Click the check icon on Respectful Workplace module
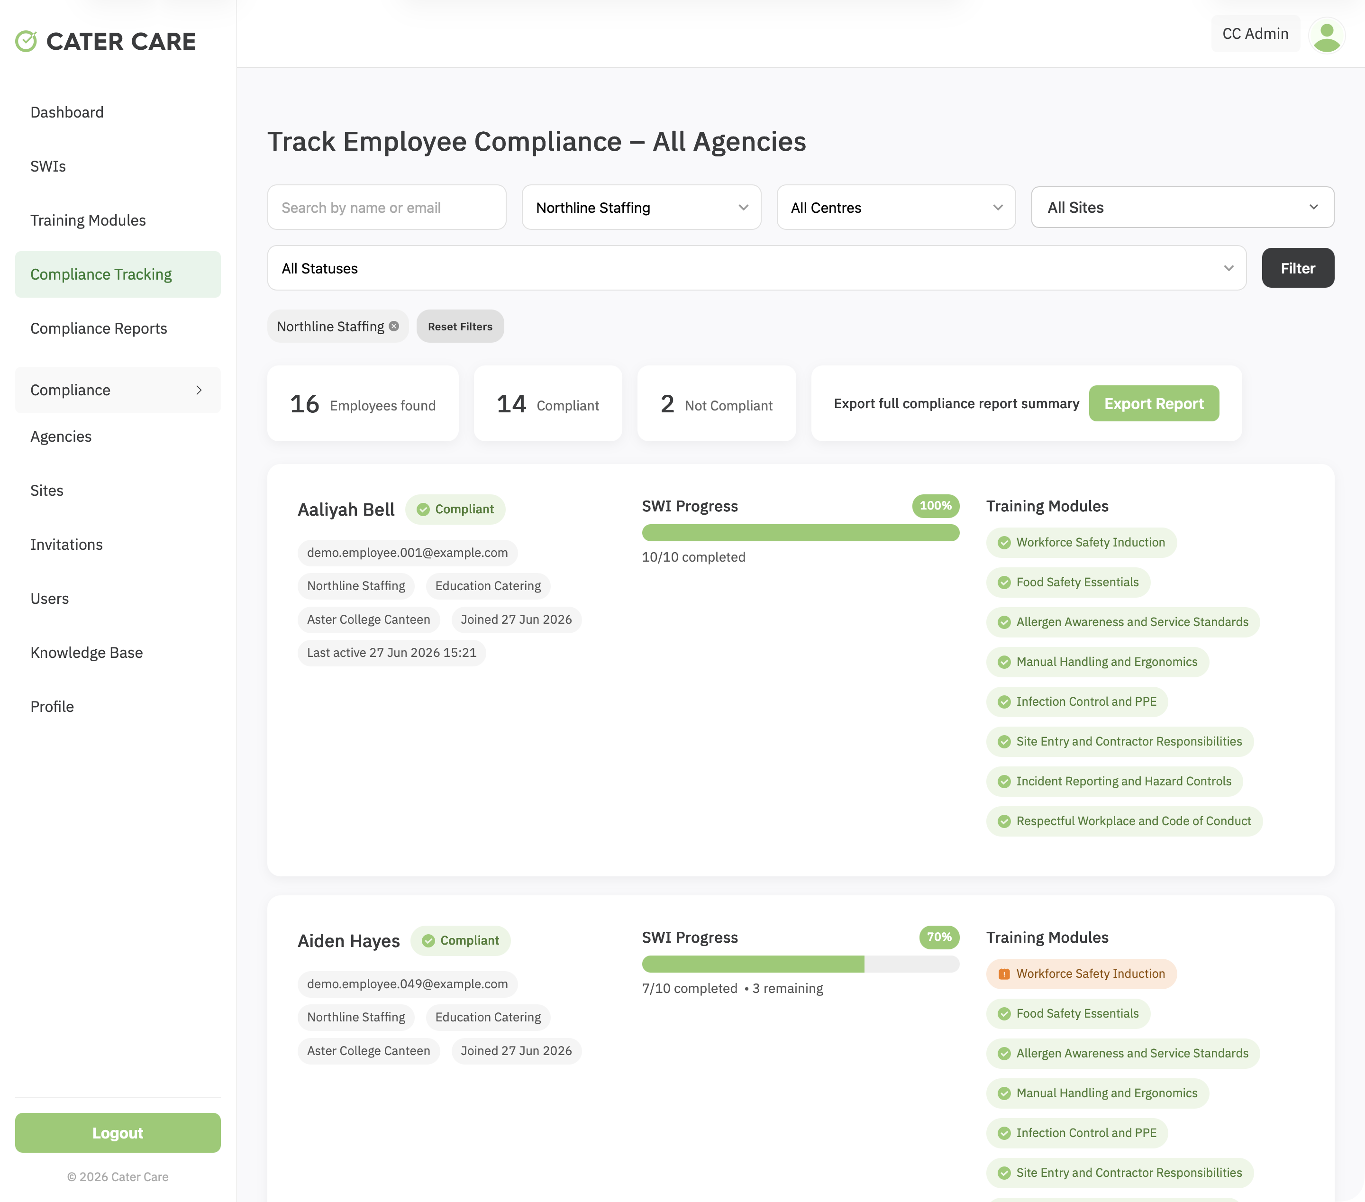 [x=1004, y=821]
